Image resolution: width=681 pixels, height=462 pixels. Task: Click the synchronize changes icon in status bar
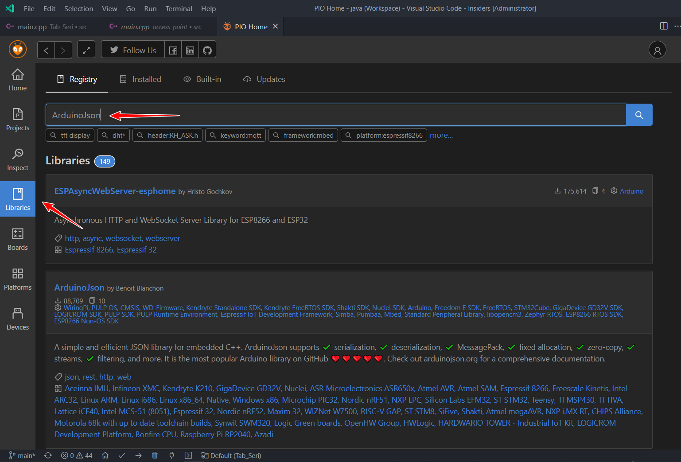pyautogui.click(x=48, y=455)
